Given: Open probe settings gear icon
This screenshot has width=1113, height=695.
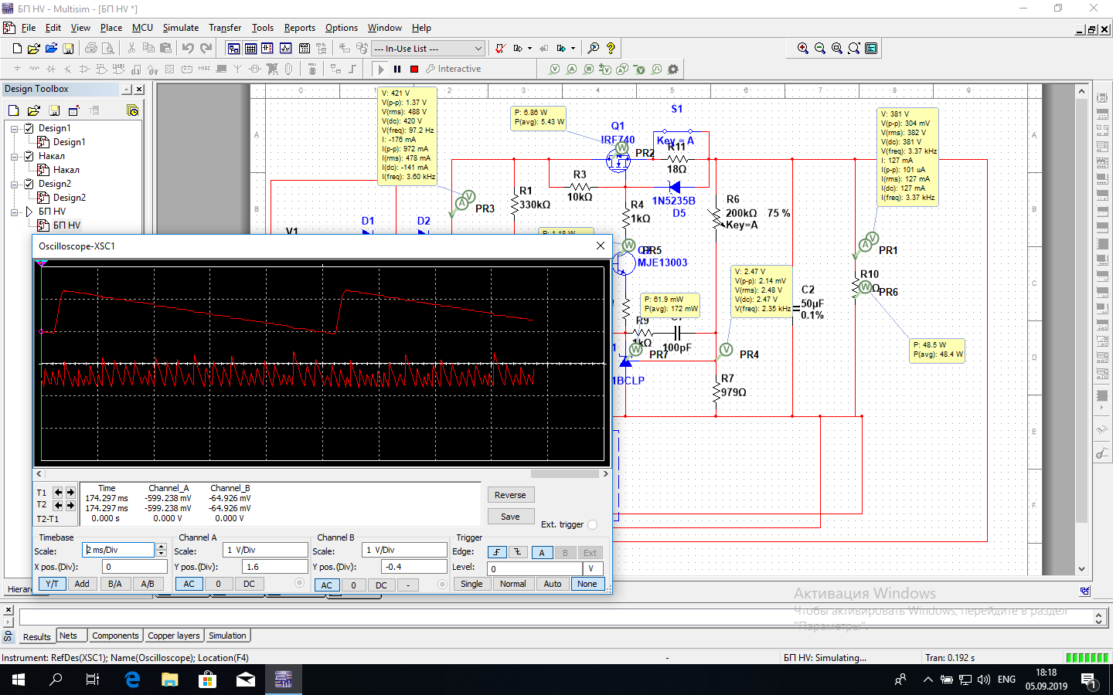Looking at the screenshot, I should (673, 69).
